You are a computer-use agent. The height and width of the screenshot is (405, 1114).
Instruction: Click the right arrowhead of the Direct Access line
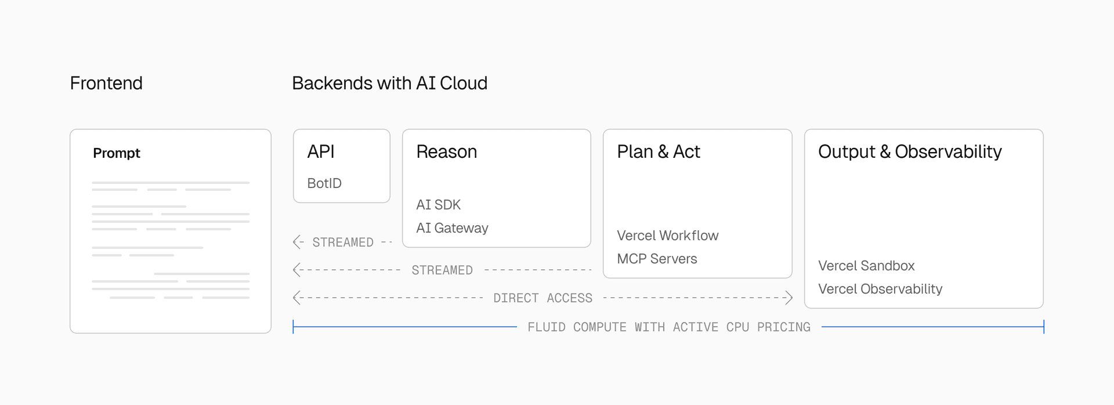[x=789, y=298]
